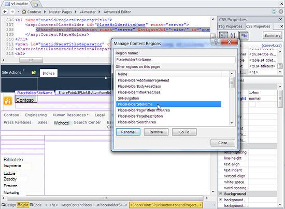Click the Region name input field
285x209 pixels.
[175, 60]
